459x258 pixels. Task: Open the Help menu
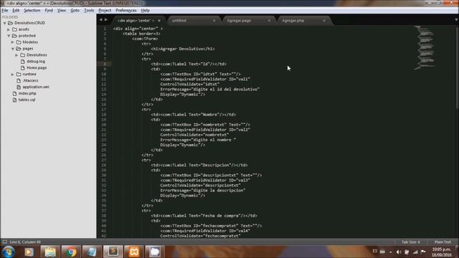(x=145, y=10)
